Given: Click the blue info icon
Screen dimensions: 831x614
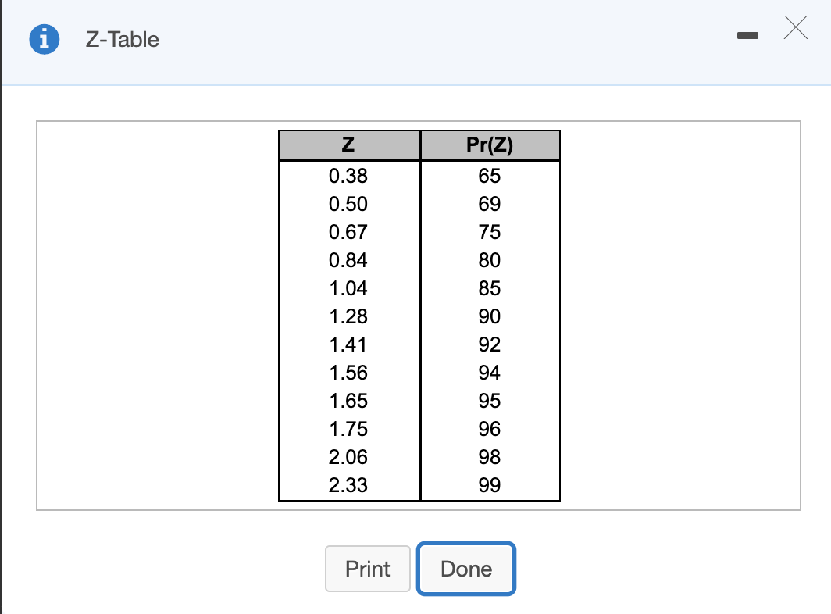Looking at the screenshot, I should coord(45,39).
